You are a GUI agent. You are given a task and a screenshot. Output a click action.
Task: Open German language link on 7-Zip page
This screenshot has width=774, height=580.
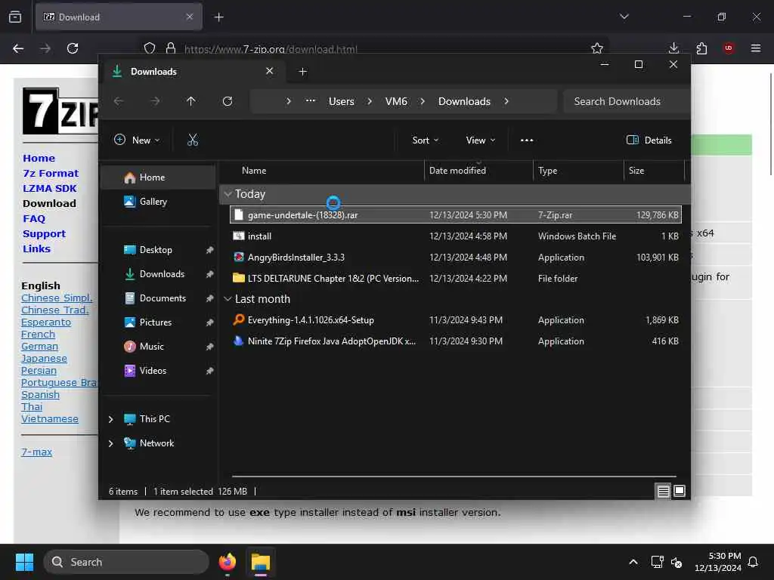(x=39, y=346)
